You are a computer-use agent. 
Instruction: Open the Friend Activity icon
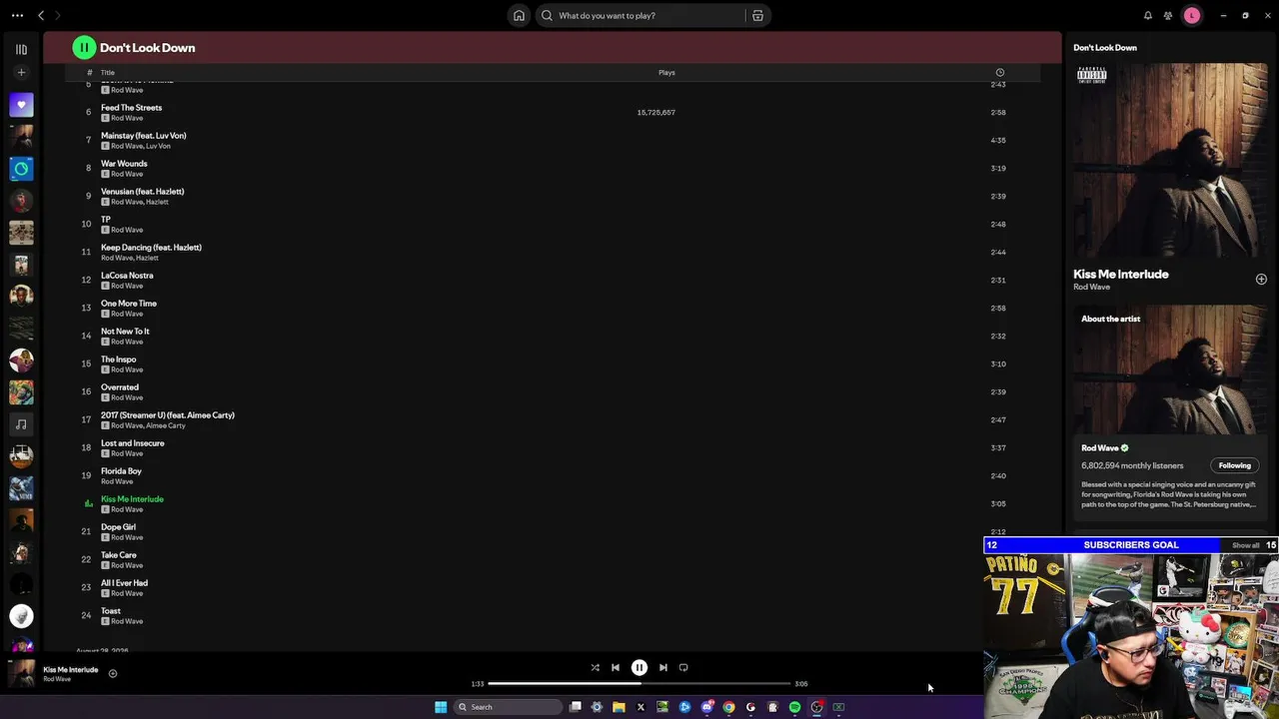pos(1167,15)
